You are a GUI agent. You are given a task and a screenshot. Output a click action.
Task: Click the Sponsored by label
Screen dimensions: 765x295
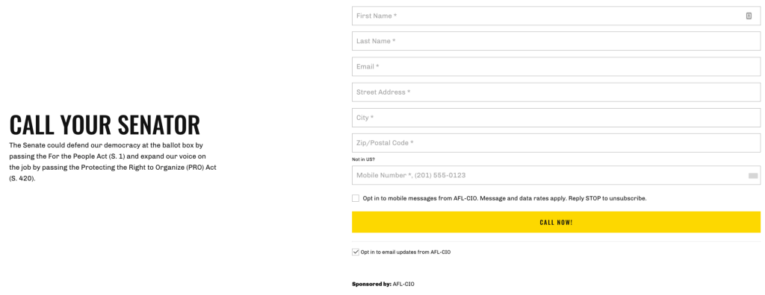point(371,284)
